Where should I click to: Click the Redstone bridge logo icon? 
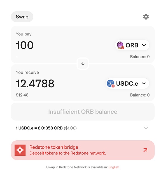click(x=20, y=150)
